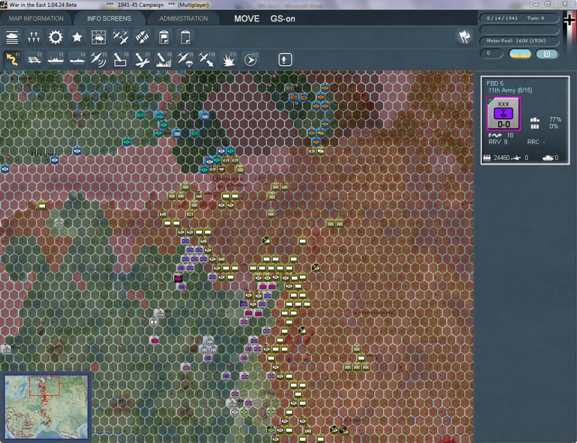The width and height of the screenshot is (577, 443).
Task: Click the 77% value in unit panel
Action: coord(555,119)
